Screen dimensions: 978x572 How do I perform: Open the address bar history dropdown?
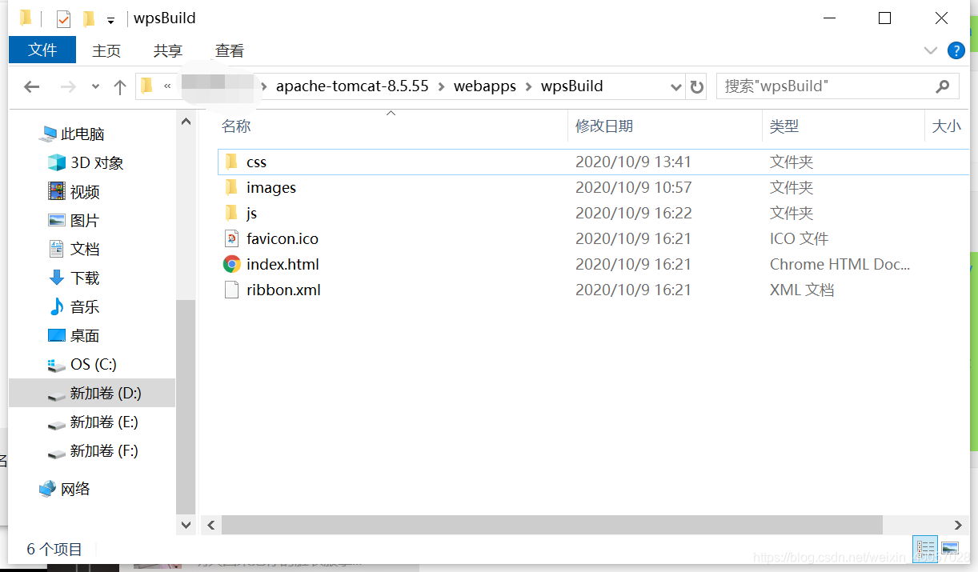[x=676, y=86]
